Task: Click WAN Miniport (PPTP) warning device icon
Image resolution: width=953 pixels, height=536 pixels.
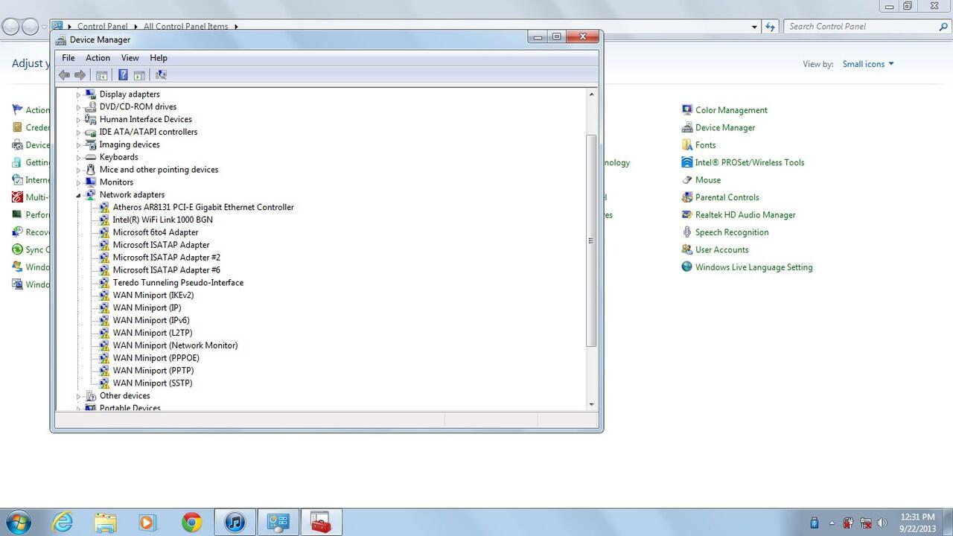Action: tap(104, 371)
